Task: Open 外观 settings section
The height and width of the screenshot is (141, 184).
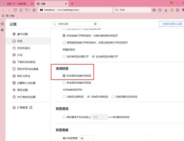Action: pos(20,55)
